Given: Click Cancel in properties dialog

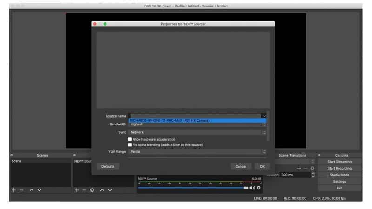Looking at the screenshot, I should 240,166.
